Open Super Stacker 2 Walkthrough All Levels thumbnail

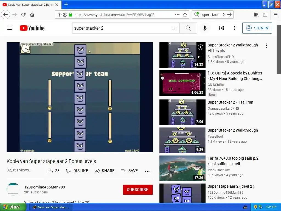pos(182,55)
